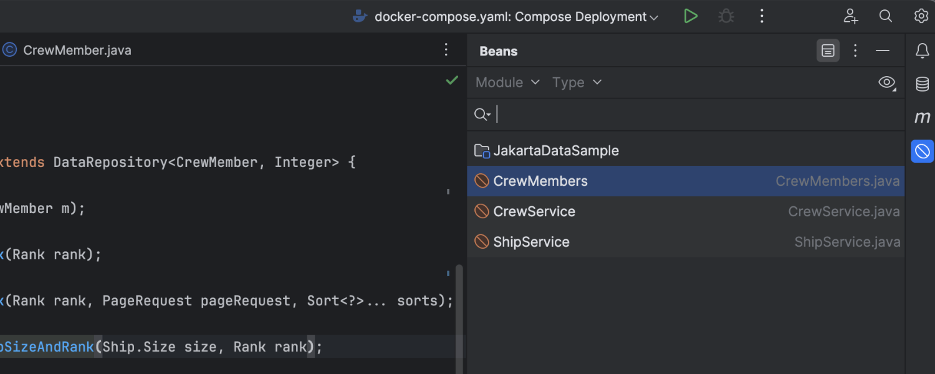Click the Debug bug icon

point(726,16)
